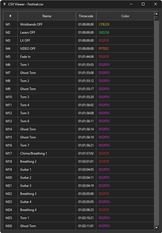Image resolution: width=162 pixels, height=233 pixels.
Task: Select the Wristbands OFF cell
Action: 47,24
